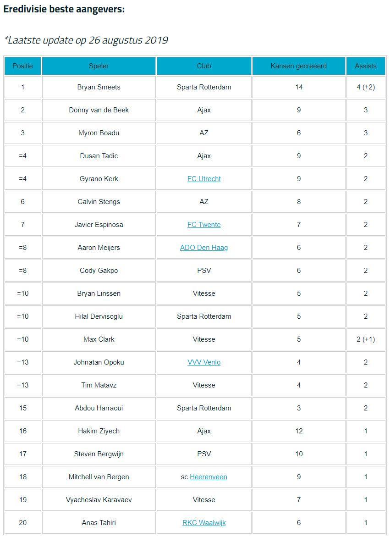Click the Donny van de Beek cell
Image resolution: width=390 pixels, height=537 pixels.
click(99, 110)
